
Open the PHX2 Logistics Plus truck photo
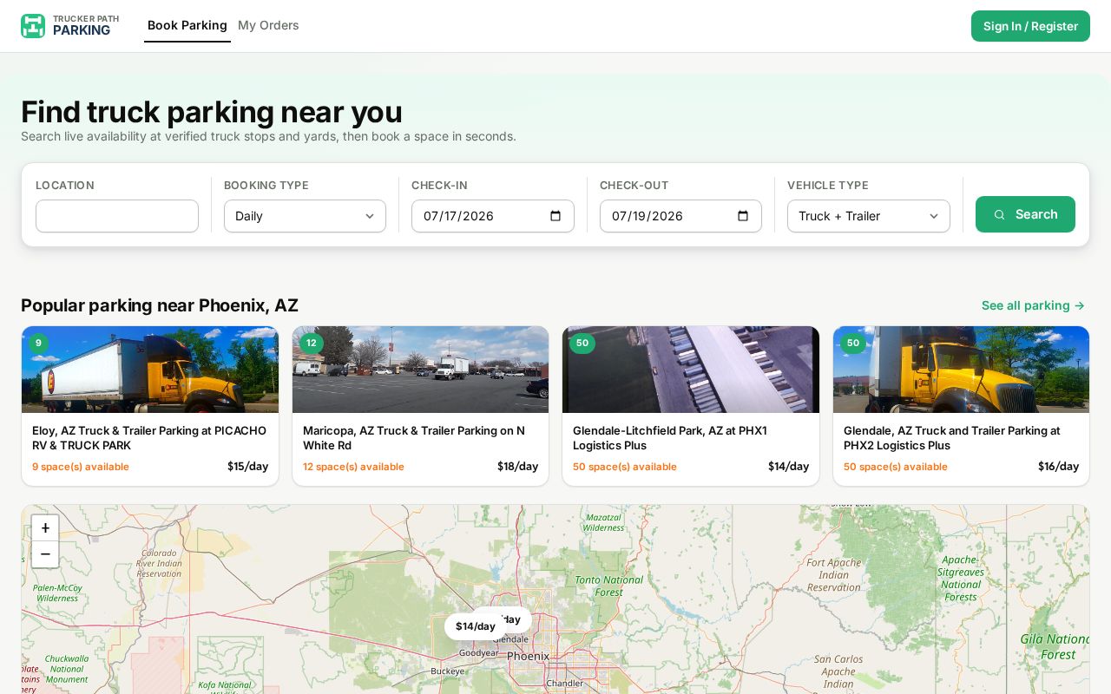[x=961, y=370]
